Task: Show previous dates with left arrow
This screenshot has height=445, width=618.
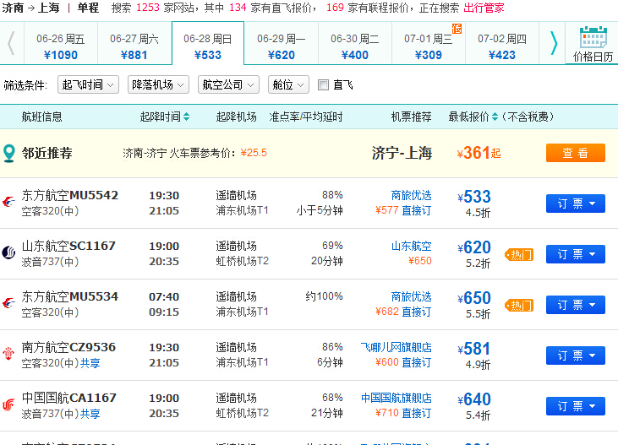Action: tap(12, 43)
